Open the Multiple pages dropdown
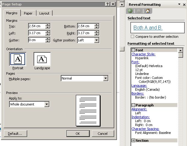 [105, 78]
